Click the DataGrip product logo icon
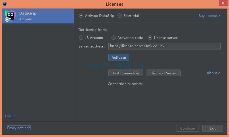 click(10, 16)
